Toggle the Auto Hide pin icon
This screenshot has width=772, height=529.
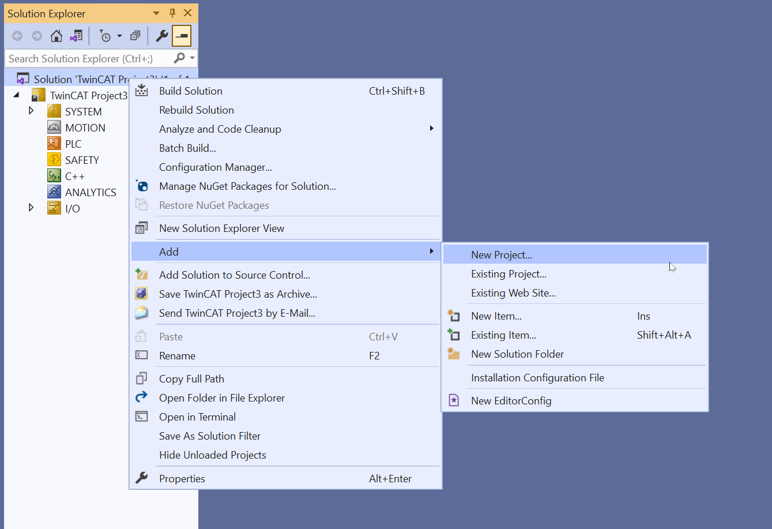[172, 13]
